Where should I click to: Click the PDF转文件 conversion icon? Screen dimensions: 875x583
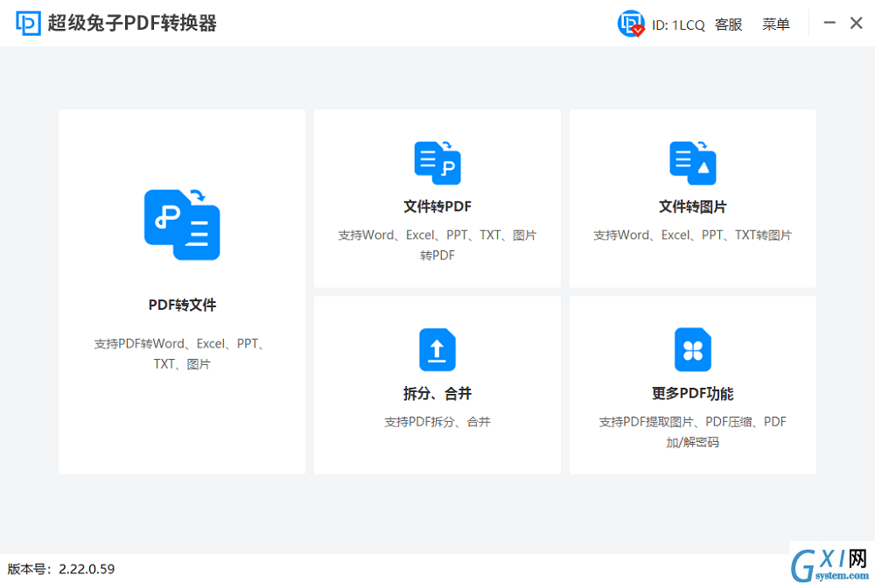point(182,224)
